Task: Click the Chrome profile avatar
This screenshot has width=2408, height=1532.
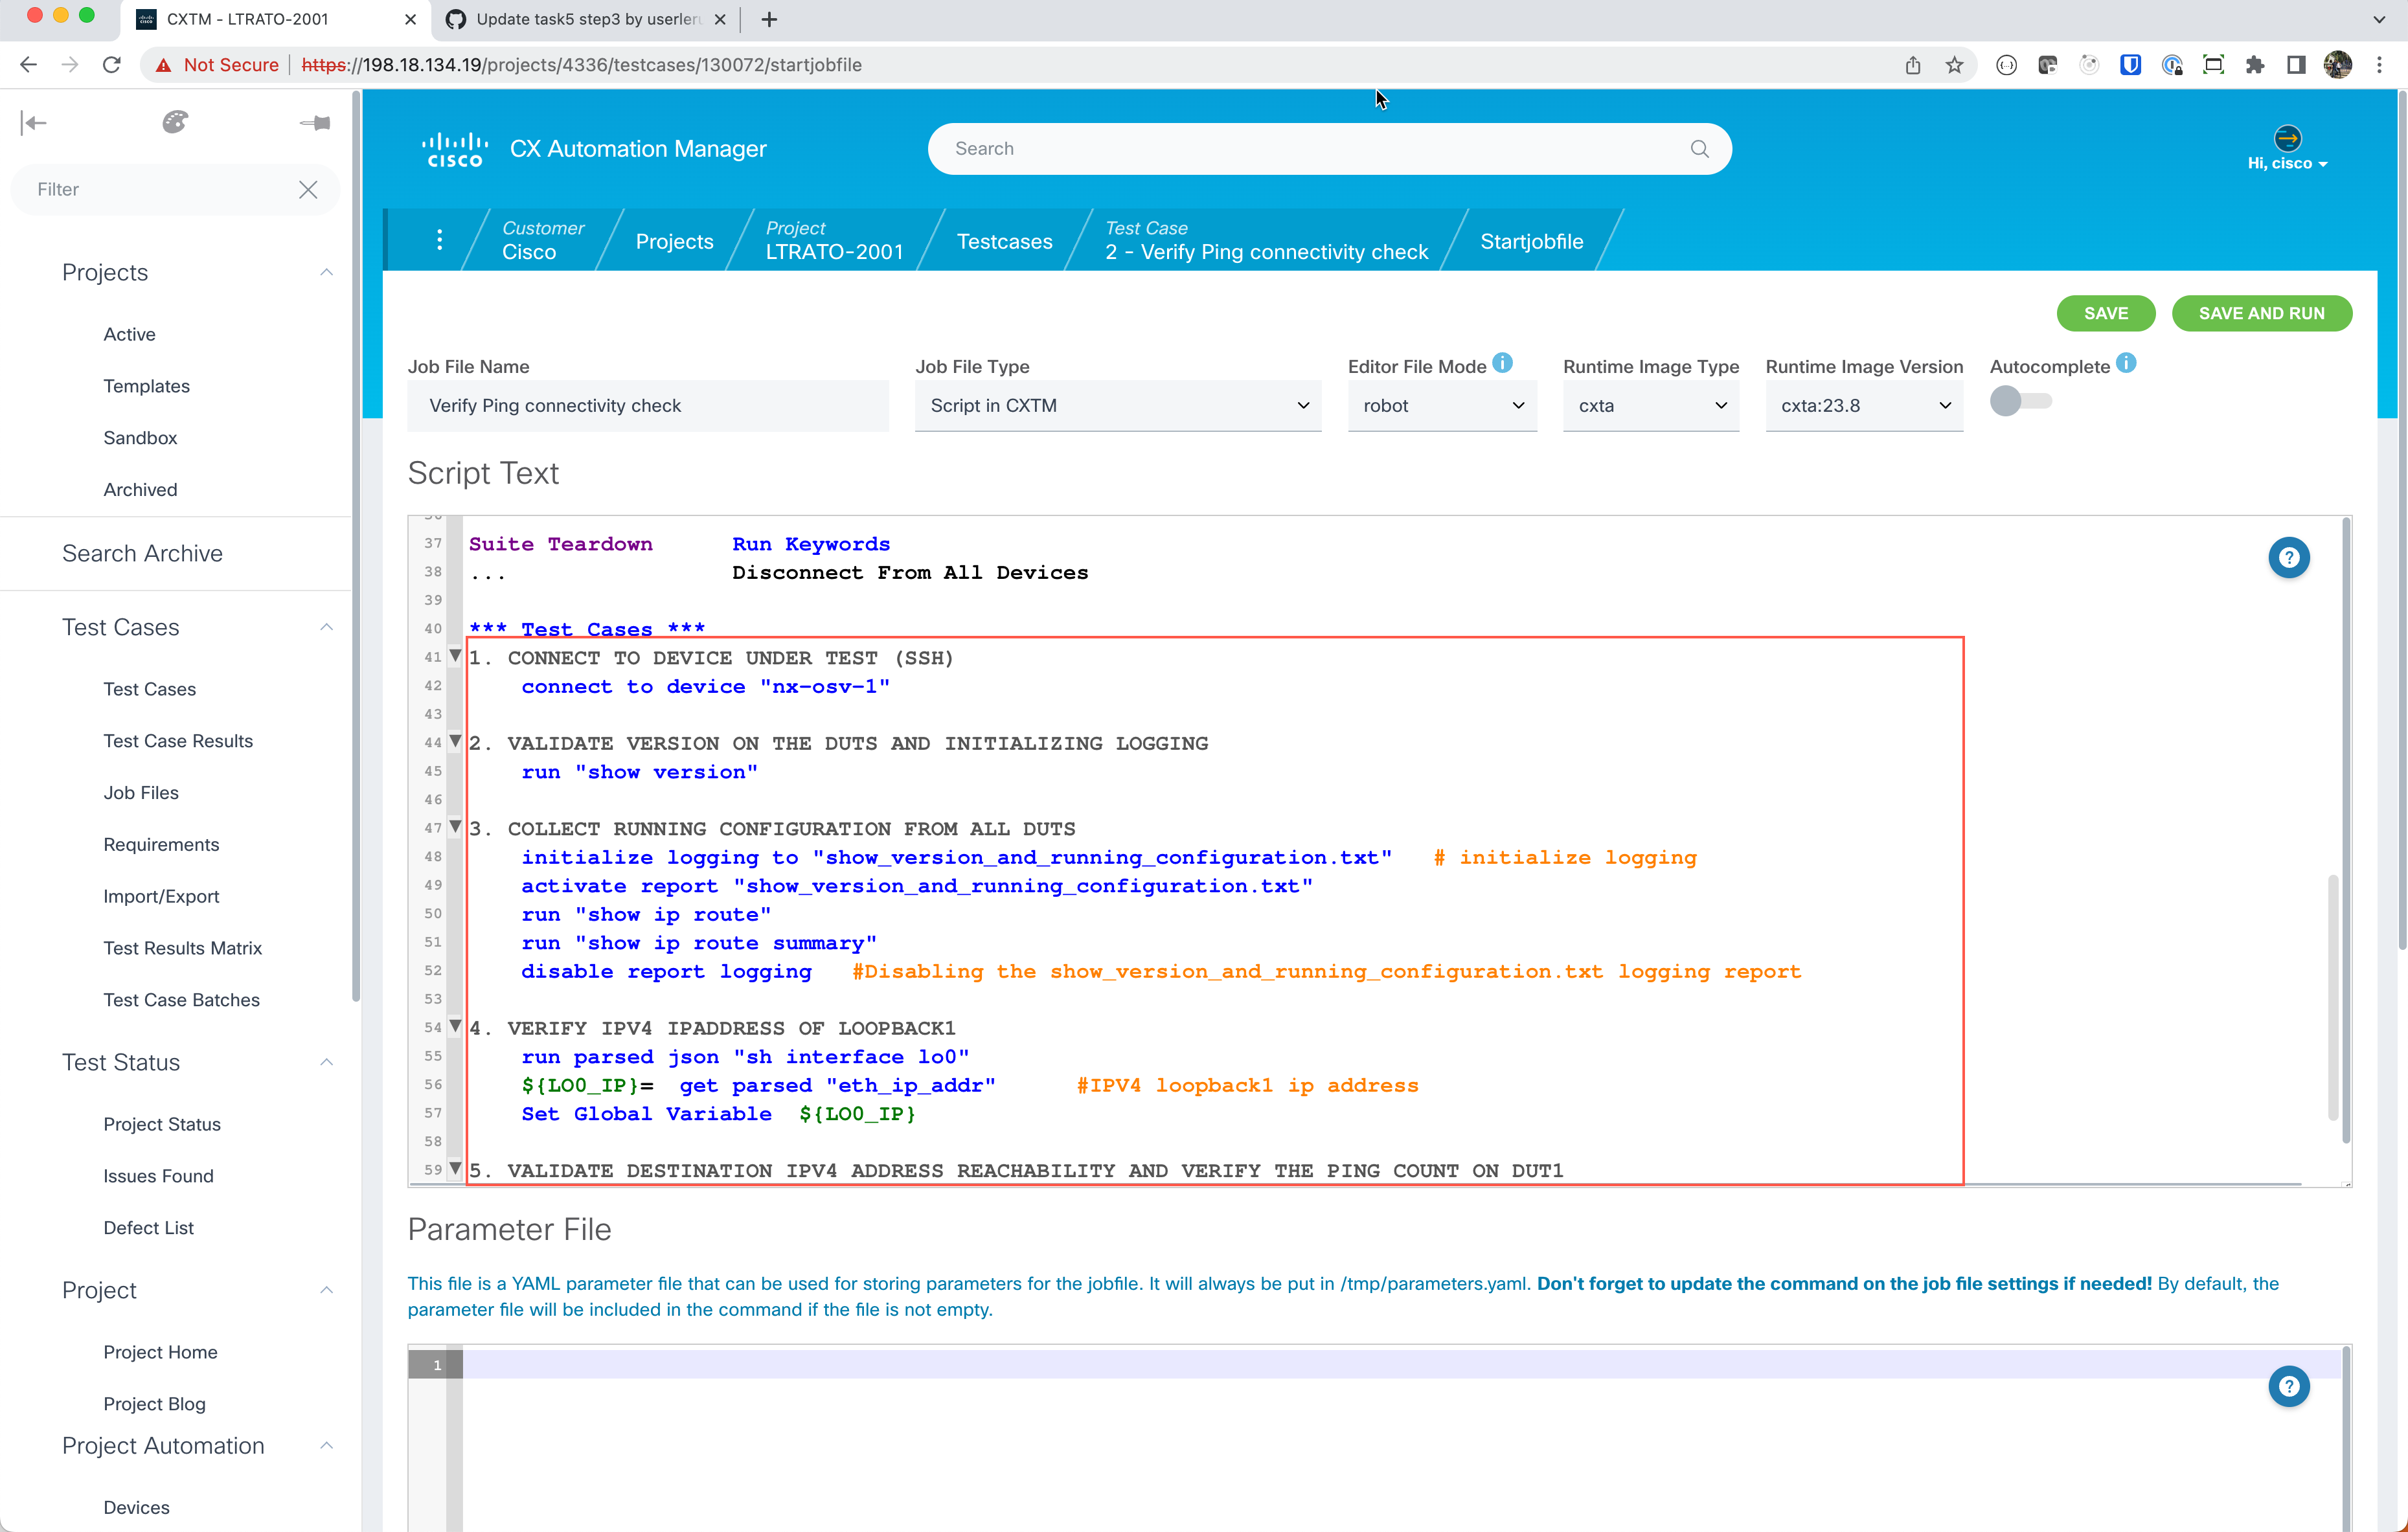Action: pyautogui.click(x=2337, y=65)
